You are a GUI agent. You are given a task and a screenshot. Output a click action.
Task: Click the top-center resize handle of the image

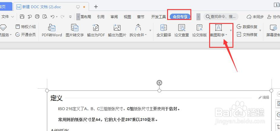(x=159, y=90)
